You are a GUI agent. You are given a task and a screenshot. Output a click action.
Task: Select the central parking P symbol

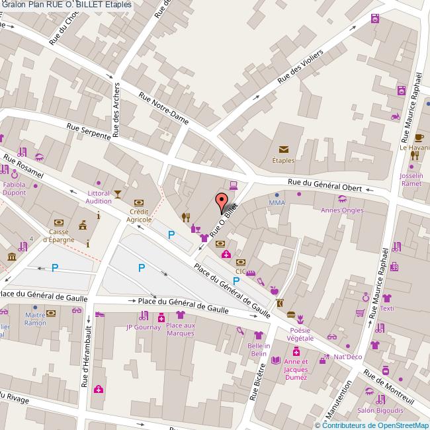pyautogui.click(x=141, y=268)
